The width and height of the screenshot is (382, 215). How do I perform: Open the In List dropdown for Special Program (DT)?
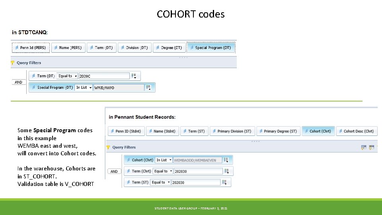point(84,88)
